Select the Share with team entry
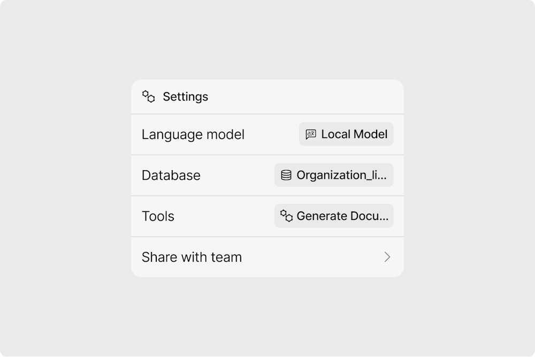Image resolution: width=535 pixels, height=357 pixels. [192, 257]
